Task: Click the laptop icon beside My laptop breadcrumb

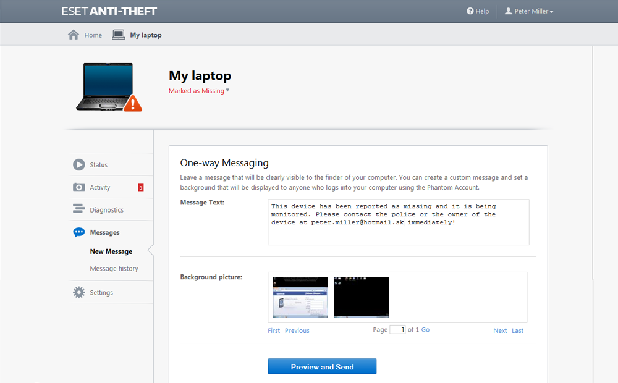Action: click(118, 35)
